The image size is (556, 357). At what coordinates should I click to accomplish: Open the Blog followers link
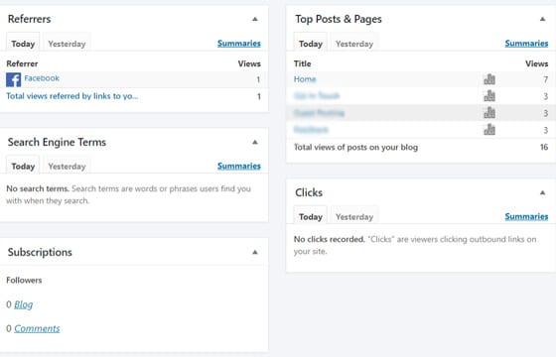(24, 304)
